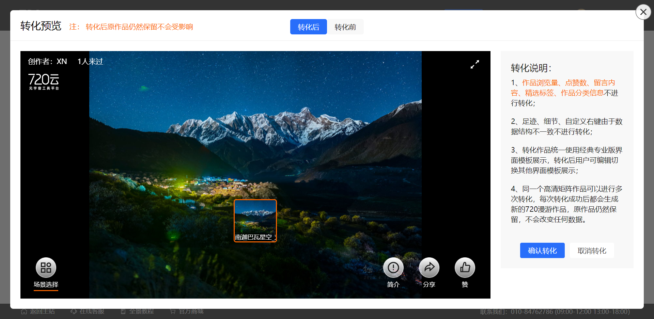Open the 场景选择 scene selector icon
This screenshot has height=319, width=654.
tap(46, 268)
